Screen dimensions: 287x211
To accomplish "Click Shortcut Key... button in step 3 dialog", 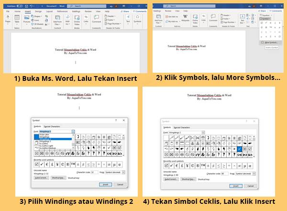I will pyautogui.click(x=58, y=178).
